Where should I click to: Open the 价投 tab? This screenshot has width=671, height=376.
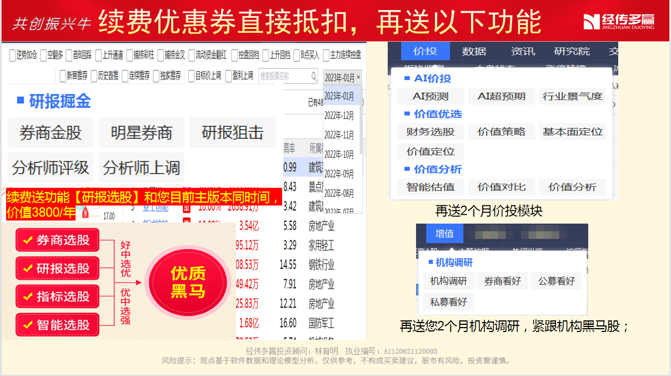[x=425, y=51]
